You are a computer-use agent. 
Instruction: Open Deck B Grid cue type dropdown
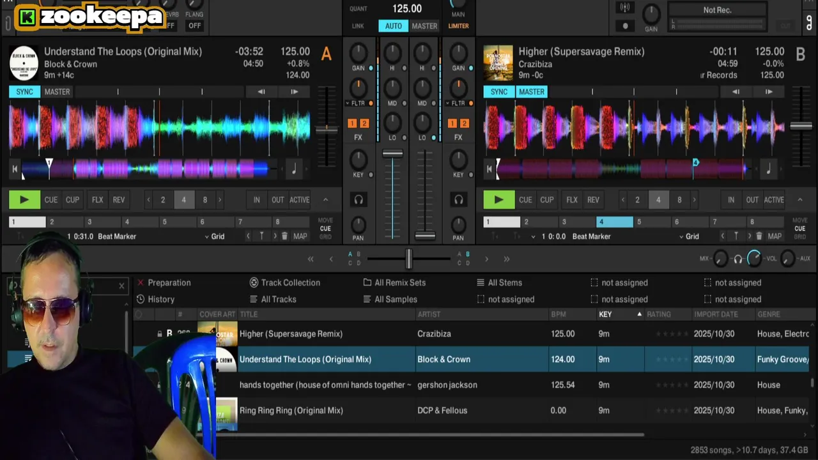tap(689, 236)
